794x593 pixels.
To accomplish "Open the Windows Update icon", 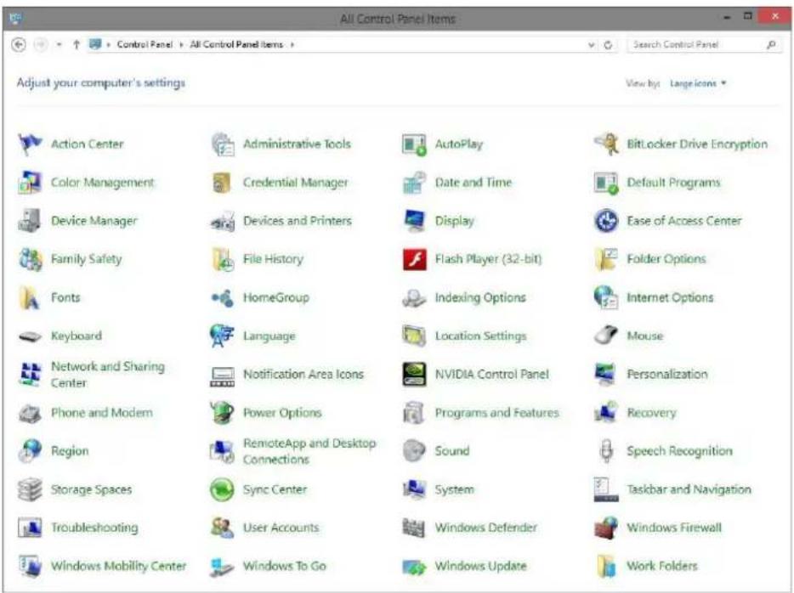I will [414, 567].
